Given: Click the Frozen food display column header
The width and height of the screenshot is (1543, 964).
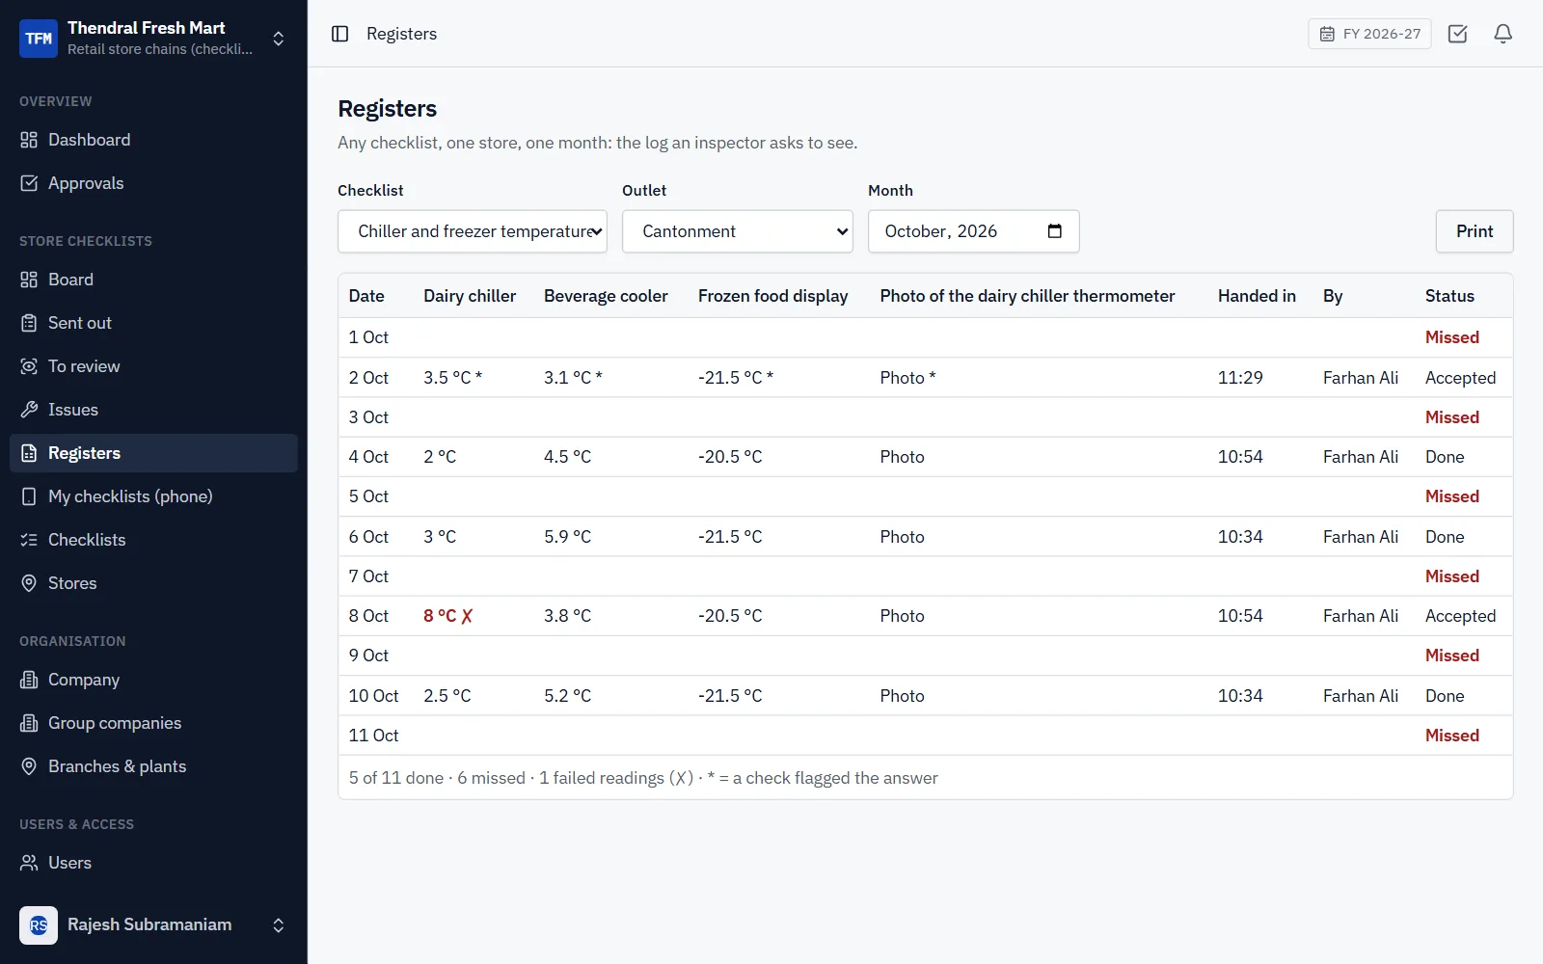Looking at the screenshot, I should (x=772, y=296).
